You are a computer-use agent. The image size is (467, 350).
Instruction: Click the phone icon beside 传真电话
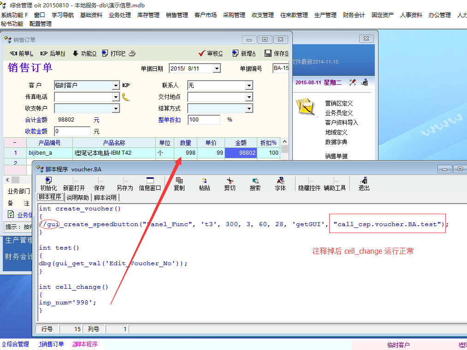point(126,97)
